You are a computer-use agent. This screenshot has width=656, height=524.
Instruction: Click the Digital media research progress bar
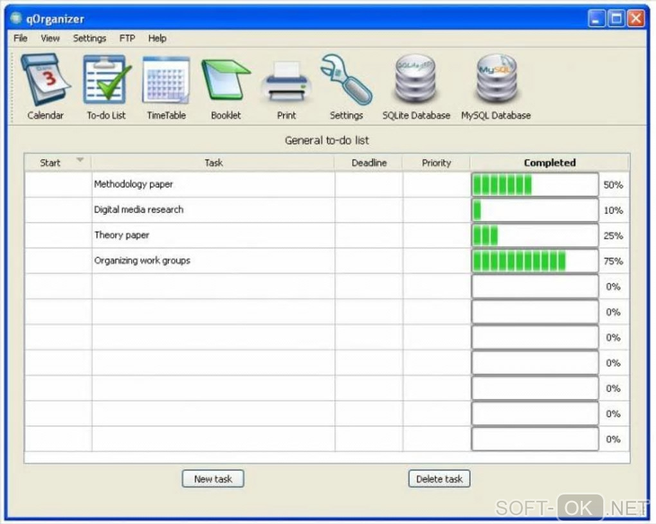pyautogui.click(x=535, y=210)
